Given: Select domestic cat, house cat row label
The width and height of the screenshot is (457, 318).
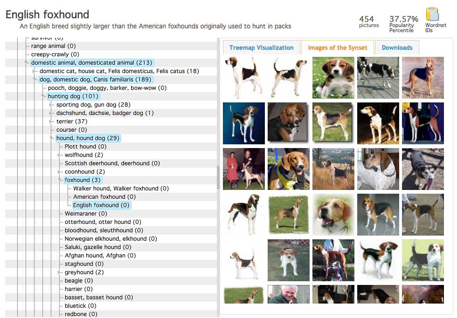Looking at the screenshot, I should 119,71.
